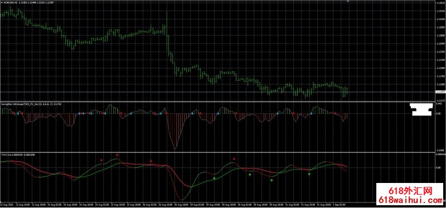Click the rightmost red sell arrow in THV3 window
The image size is (446, 208).
[234, 159]
